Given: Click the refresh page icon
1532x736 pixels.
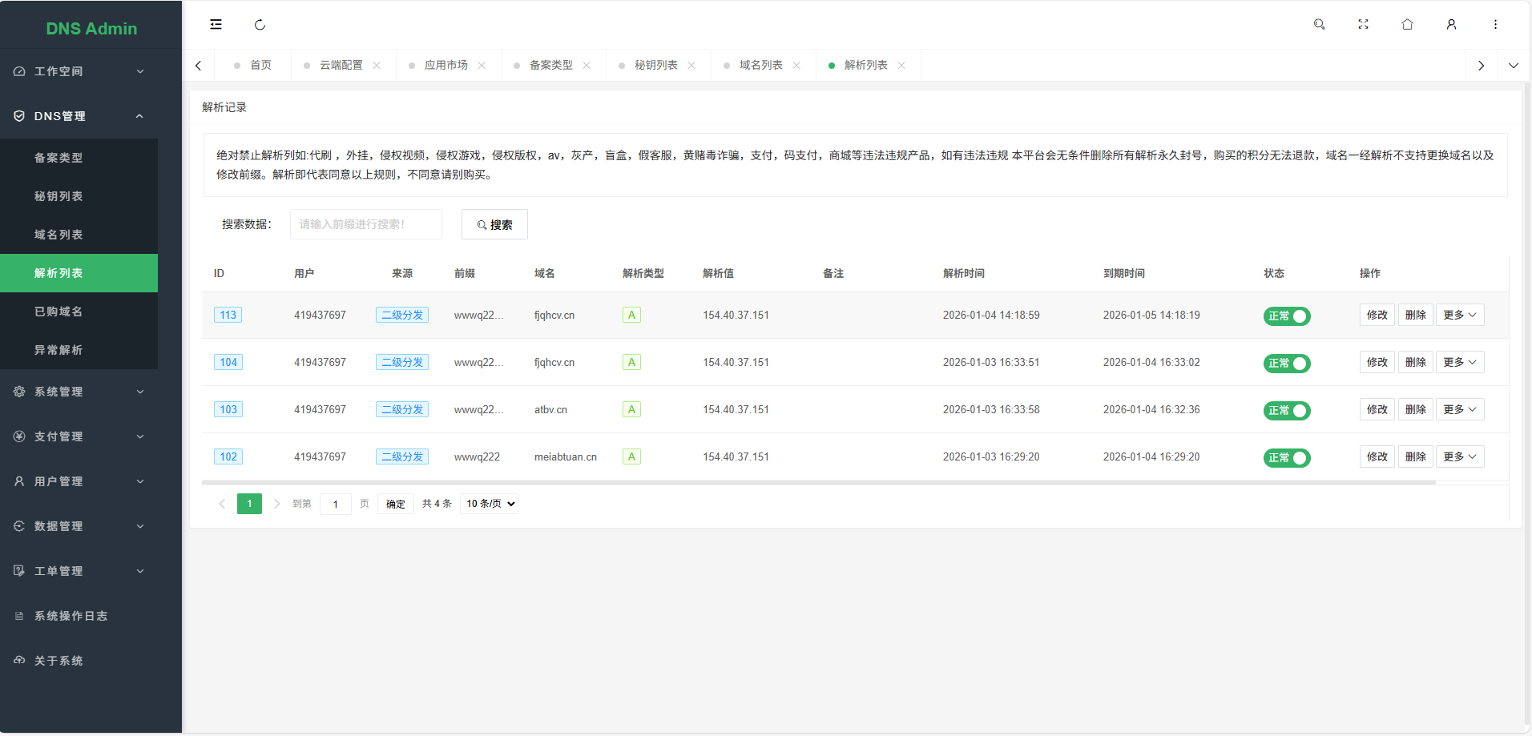Looking at the screenshot, I should coord(260,25).
